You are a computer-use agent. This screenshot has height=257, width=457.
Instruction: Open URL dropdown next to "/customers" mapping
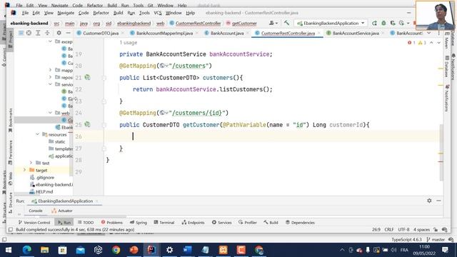[x=164, y=66]
